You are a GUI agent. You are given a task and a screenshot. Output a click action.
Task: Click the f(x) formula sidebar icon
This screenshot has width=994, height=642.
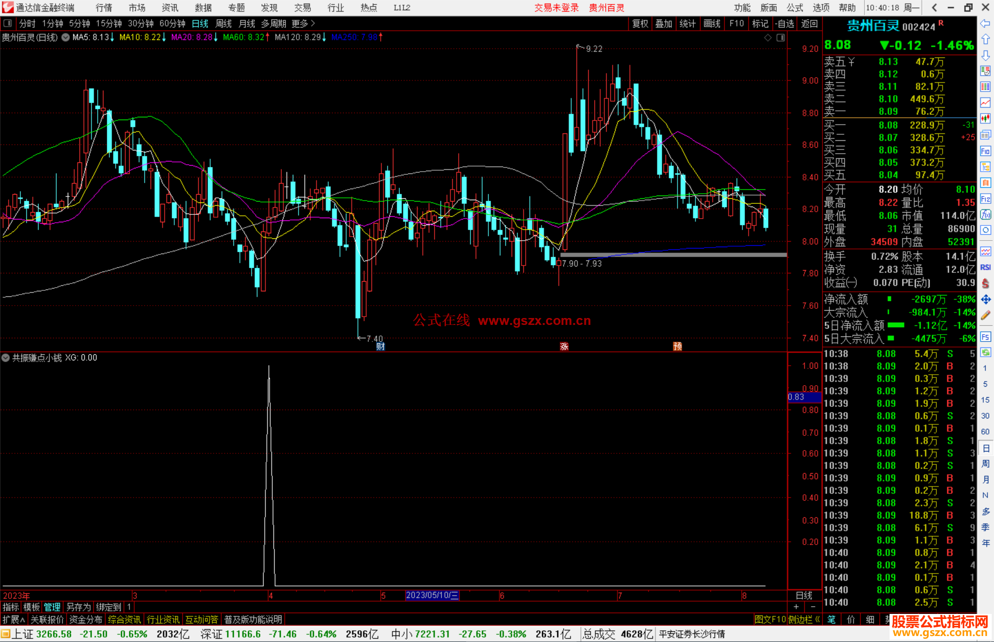(x=985, y=214)
